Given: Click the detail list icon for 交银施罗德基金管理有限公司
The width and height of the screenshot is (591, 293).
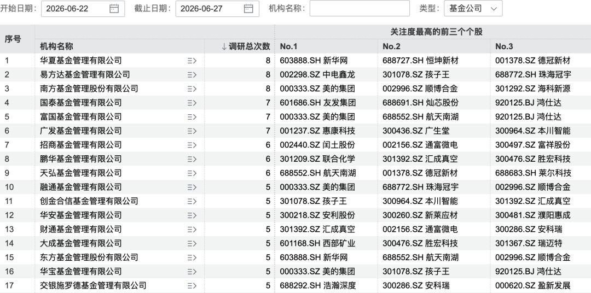Looking at the screenshot, I should pyautogui.click(x=192, y=285).
